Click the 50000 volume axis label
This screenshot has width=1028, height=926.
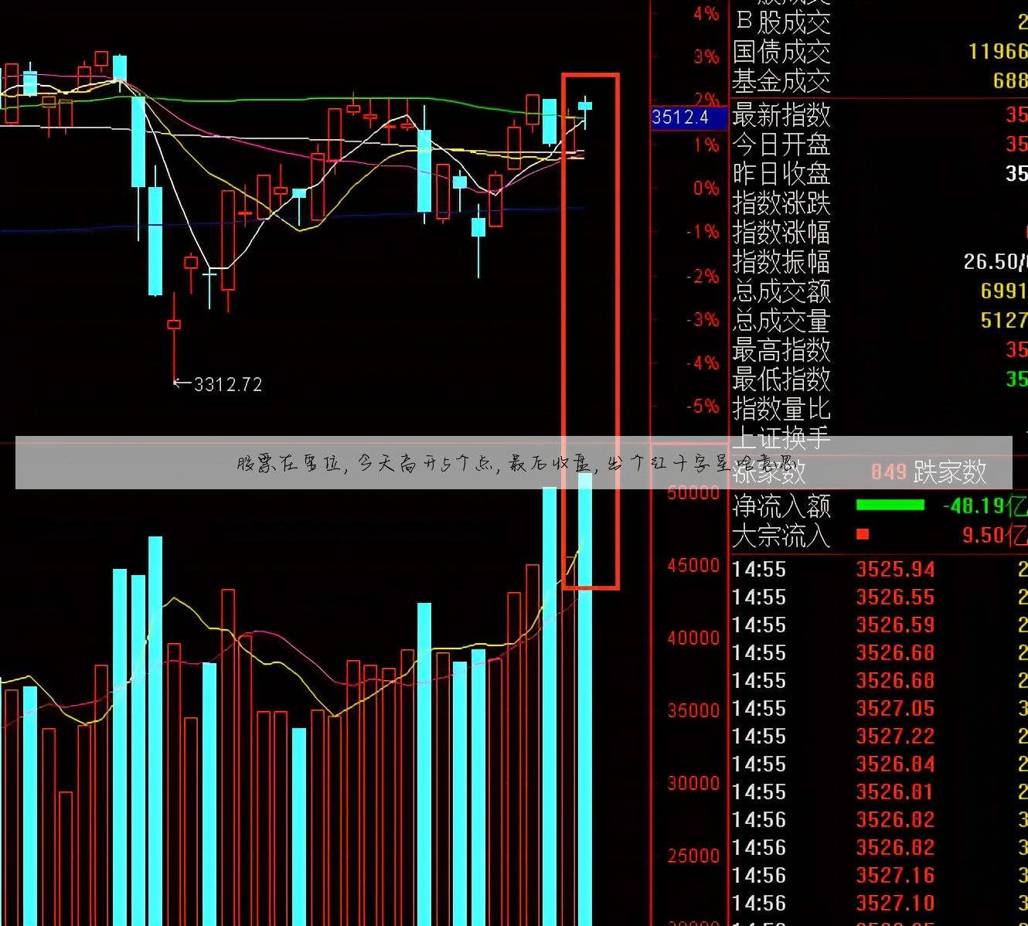click(693, 493)
